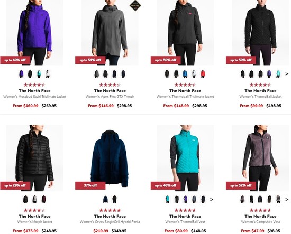
Task: Open Women's Mossbud Swirl Triclimate Jacket link
Action: coord(35,97)
